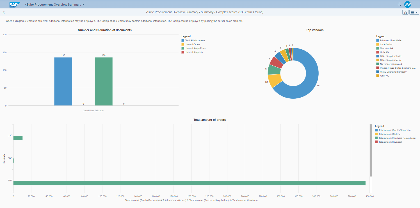Select 'Helix AG' in the vendor legend
The height and width of the screenshot is (208, 420).
(384, 52)
